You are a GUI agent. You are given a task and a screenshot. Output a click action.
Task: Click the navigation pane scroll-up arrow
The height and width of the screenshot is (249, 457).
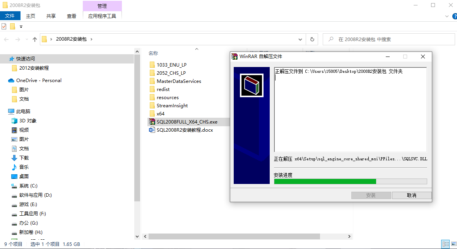[137, 52]
